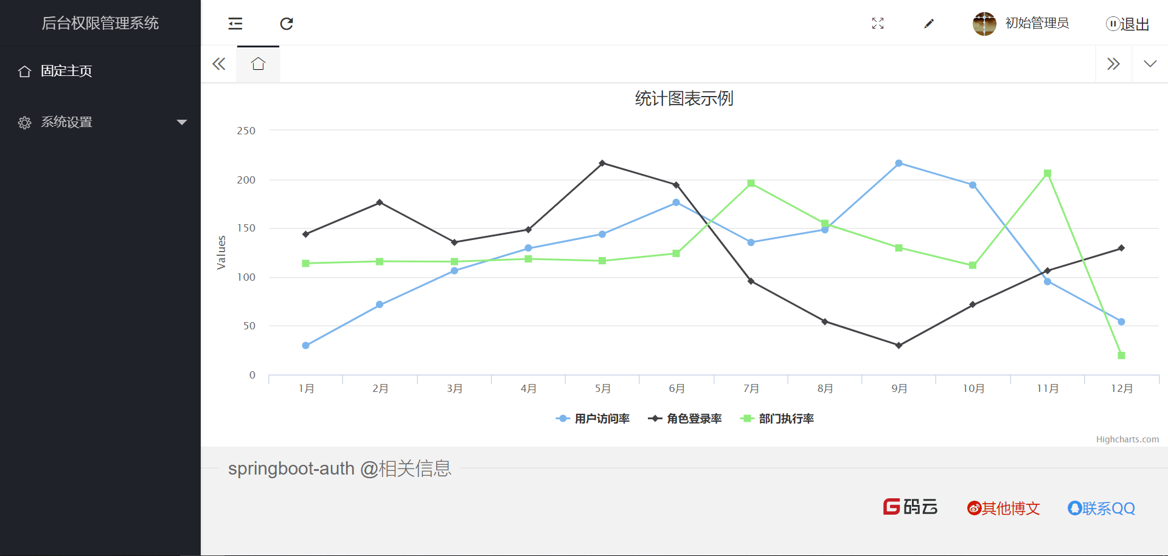Select the home tab icon
The image size is (1168, 556).
[259, 64]
